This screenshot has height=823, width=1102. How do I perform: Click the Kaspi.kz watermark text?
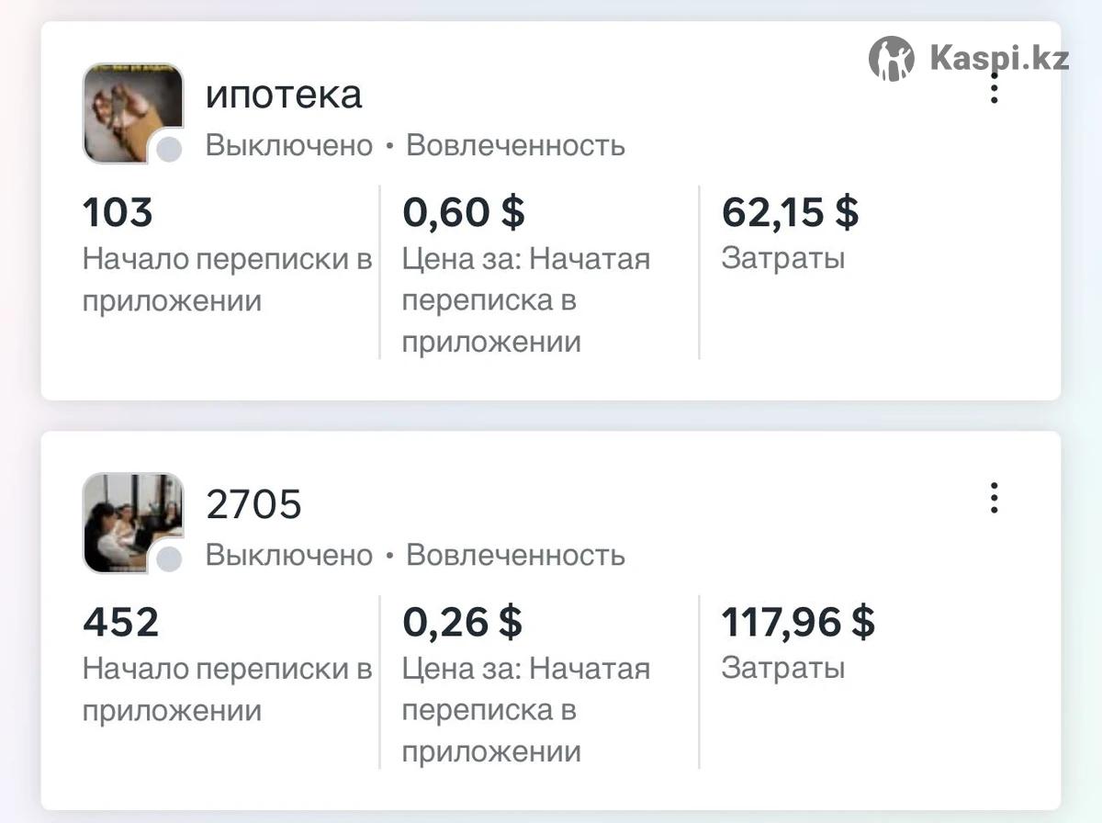[999, 59]
